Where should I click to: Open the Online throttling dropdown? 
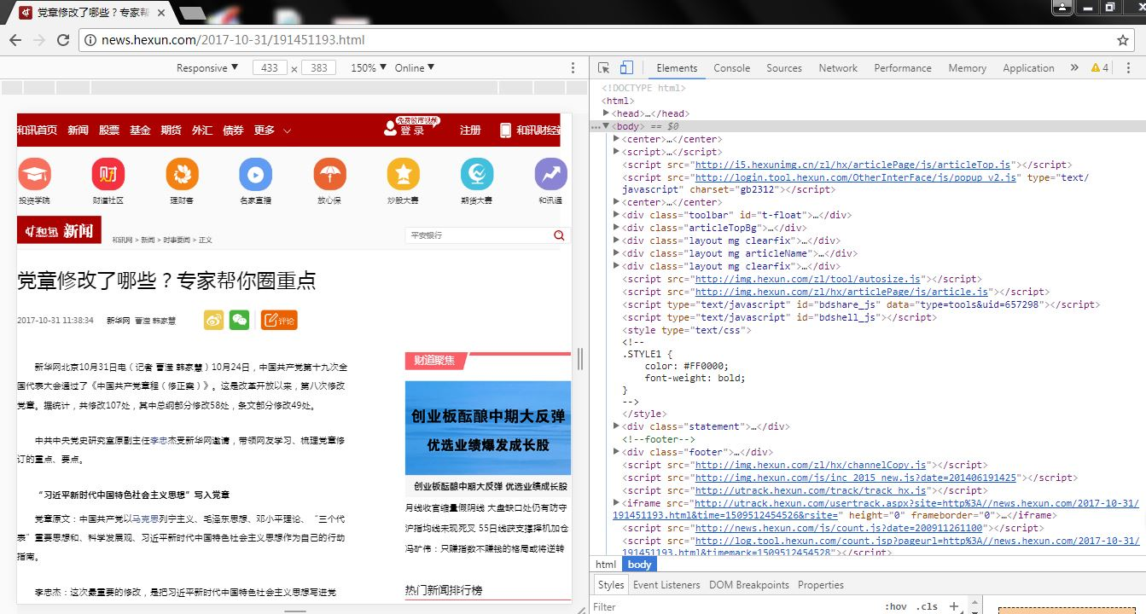(415, 68)
